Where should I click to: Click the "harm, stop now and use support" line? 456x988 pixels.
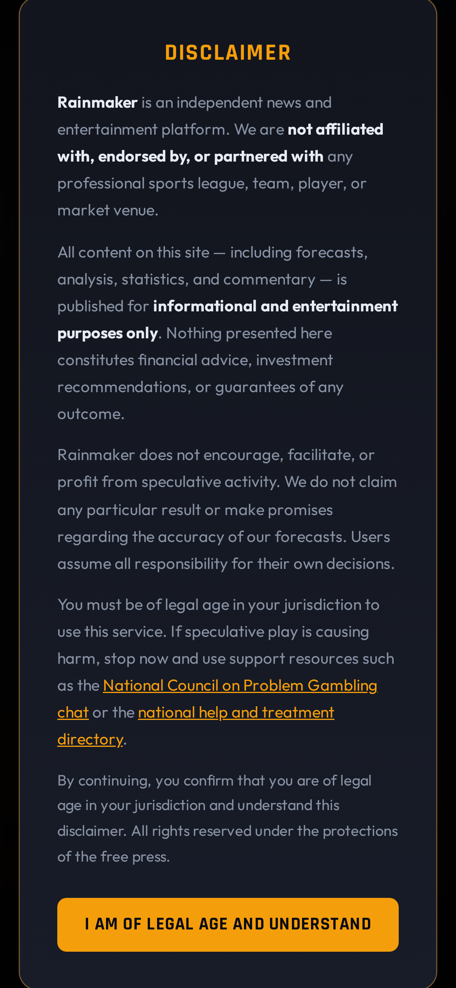pyautogui.click(x=226, y=659)
